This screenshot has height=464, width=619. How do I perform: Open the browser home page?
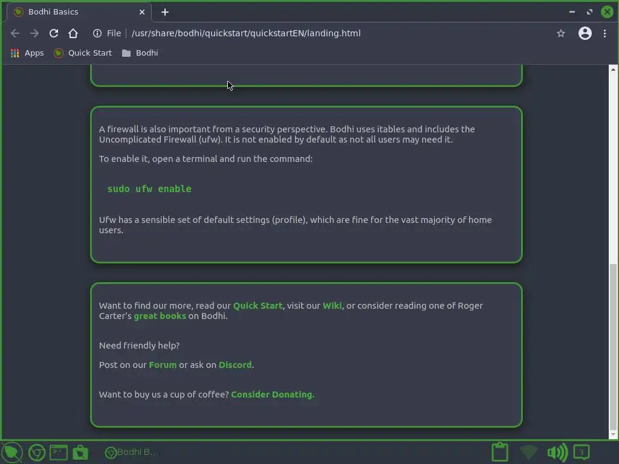click(x=73, y=34)
